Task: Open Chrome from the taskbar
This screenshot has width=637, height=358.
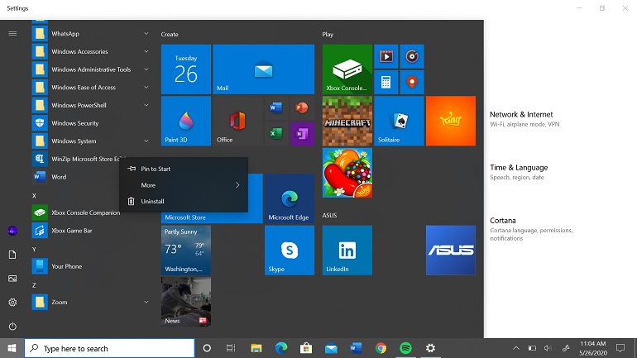Action: pyautogui.click(x=381, y=348)
